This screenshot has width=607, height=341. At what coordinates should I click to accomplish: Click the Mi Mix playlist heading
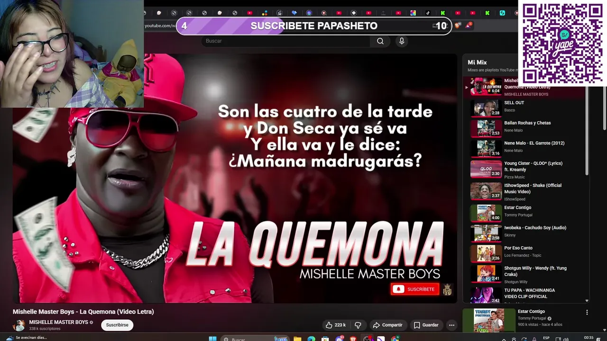click(x=477, y=63)
